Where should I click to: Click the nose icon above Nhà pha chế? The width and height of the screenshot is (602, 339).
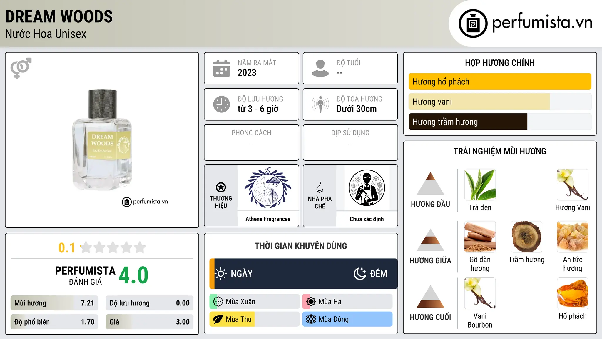point(320,187)
